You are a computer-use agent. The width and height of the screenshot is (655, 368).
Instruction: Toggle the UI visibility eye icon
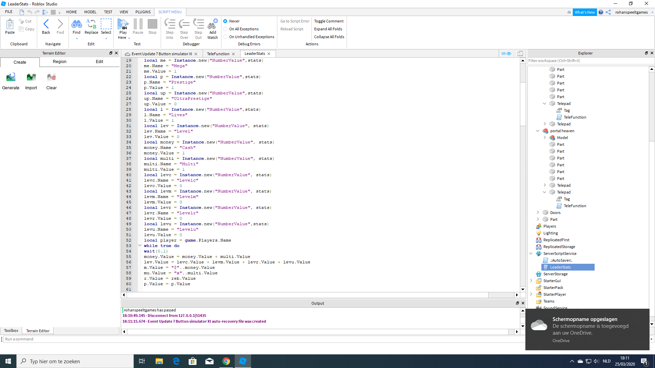tap(506, 53)
